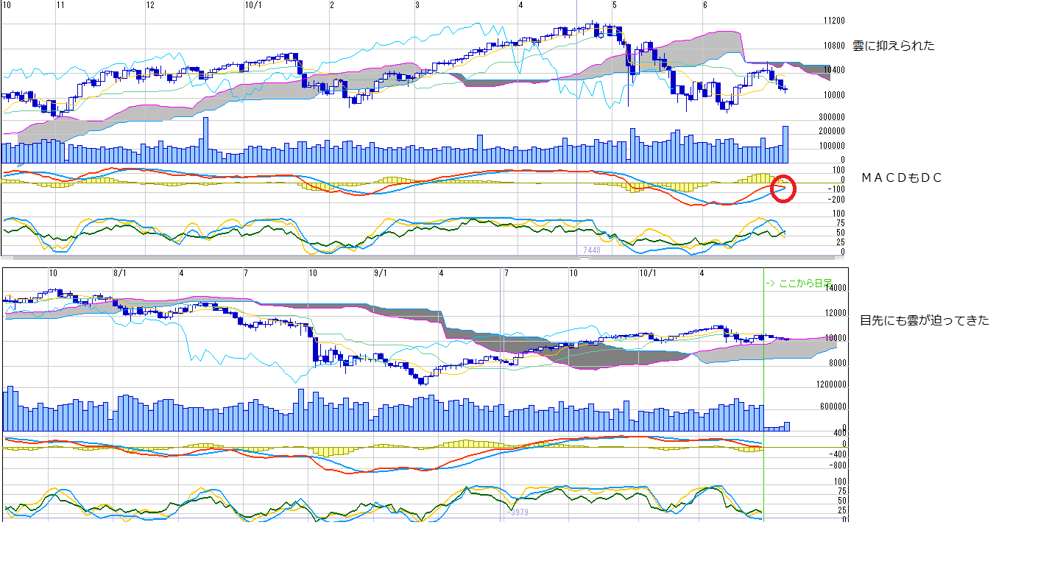Select "10000" on the upper chart price axis
Image resolution: width=1063 pixels, height=567 pixels.
[x=834, y=95]
